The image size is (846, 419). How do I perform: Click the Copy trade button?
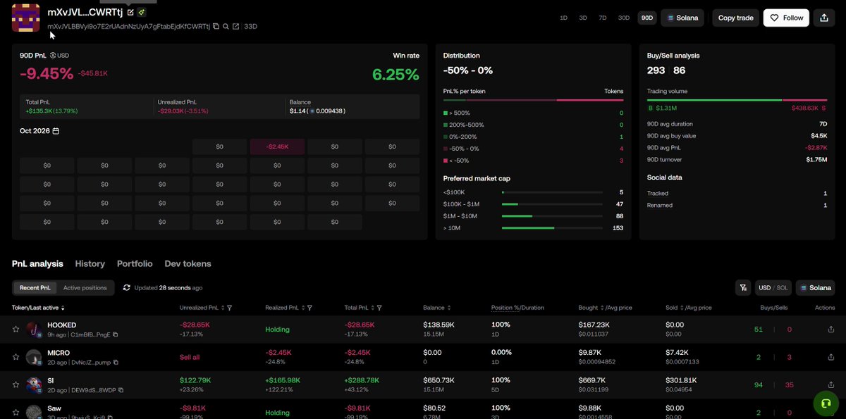click(x=736, y=18)
